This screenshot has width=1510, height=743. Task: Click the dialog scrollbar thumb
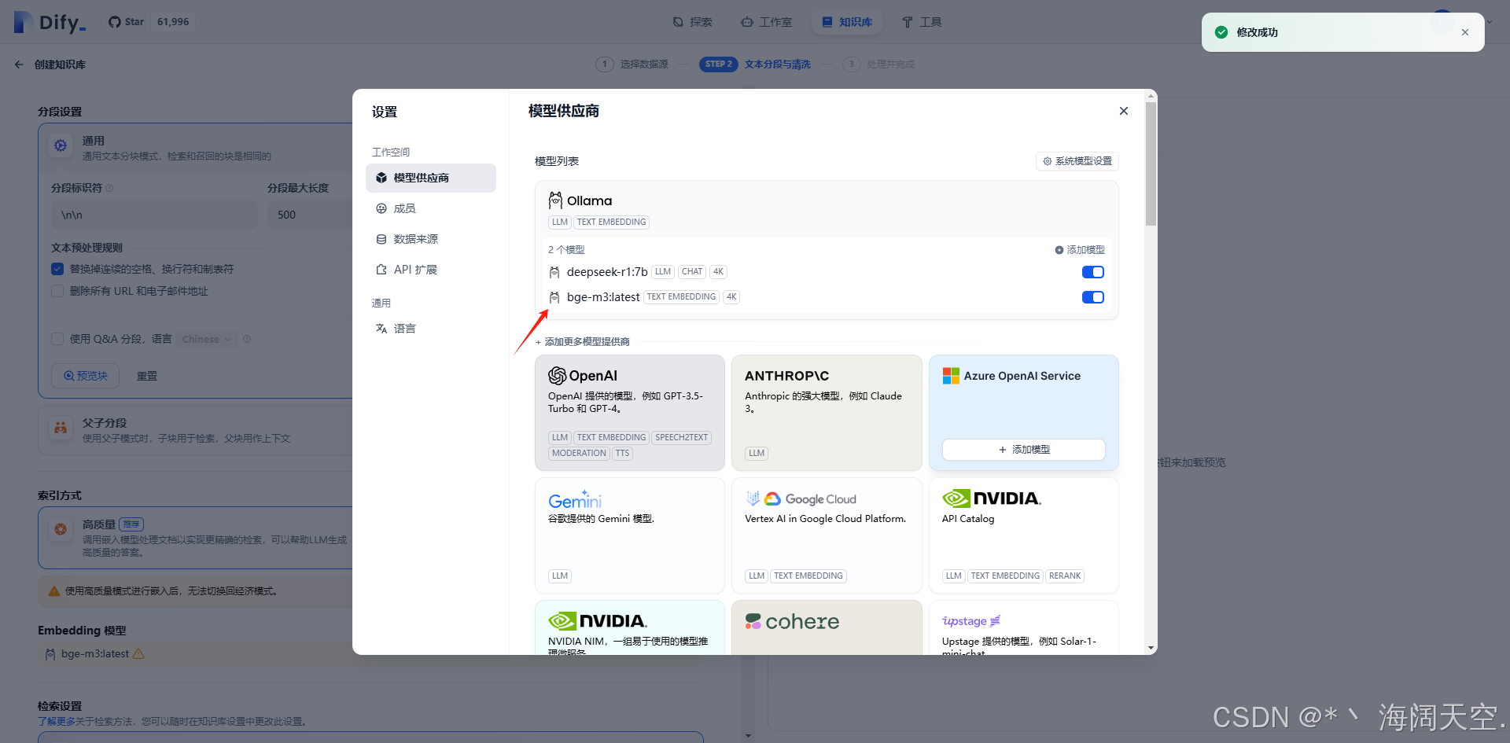1151,164
